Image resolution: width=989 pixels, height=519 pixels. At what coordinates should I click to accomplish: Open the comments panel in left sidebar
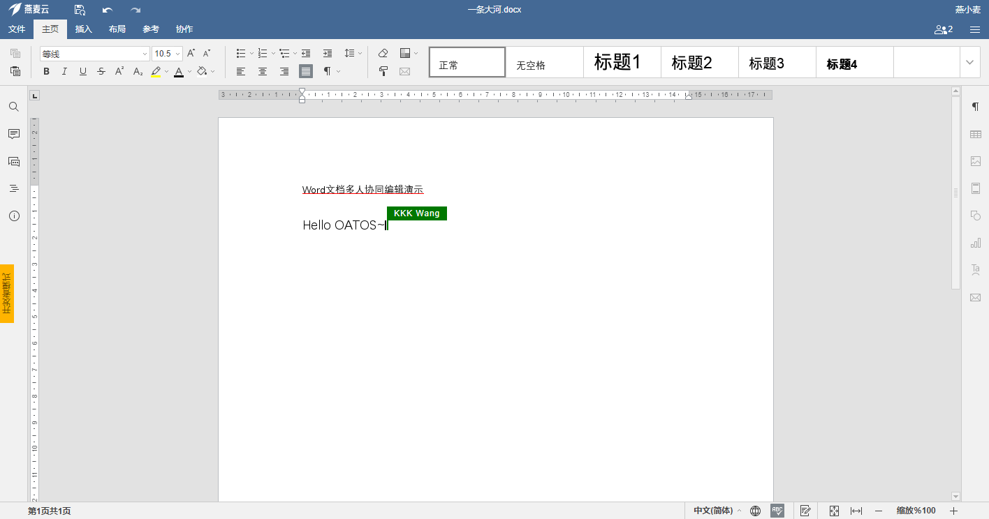pos(14,134)
